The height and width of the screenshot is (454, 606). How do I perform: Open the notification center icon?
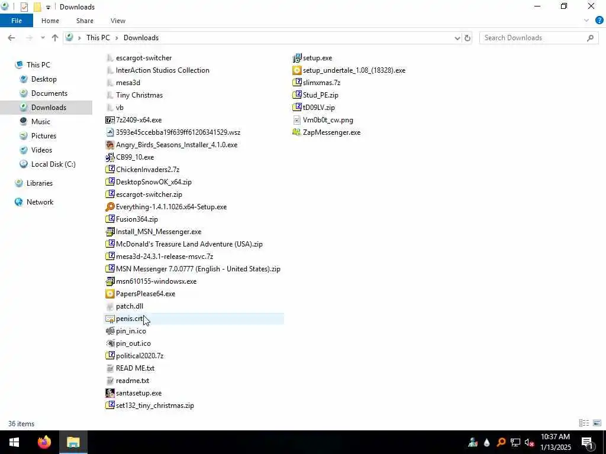pos(587,443)
